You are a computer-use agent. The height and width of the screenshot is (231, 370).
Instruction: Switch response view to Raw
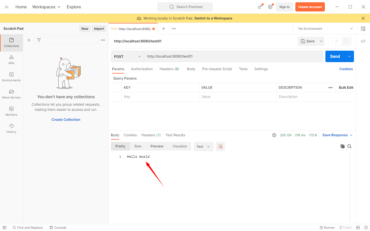click(138, 146)
